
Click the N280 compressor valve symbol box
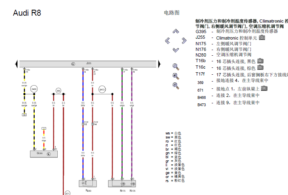pos(88,183)
